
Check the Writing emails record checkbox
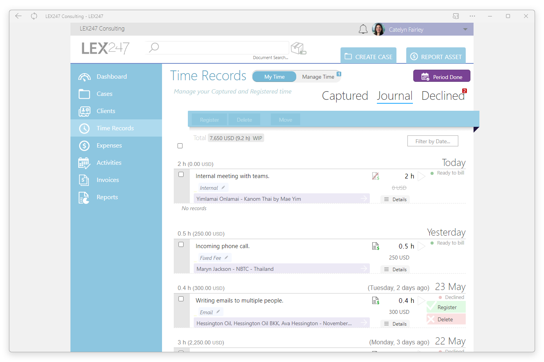point(181,299)
